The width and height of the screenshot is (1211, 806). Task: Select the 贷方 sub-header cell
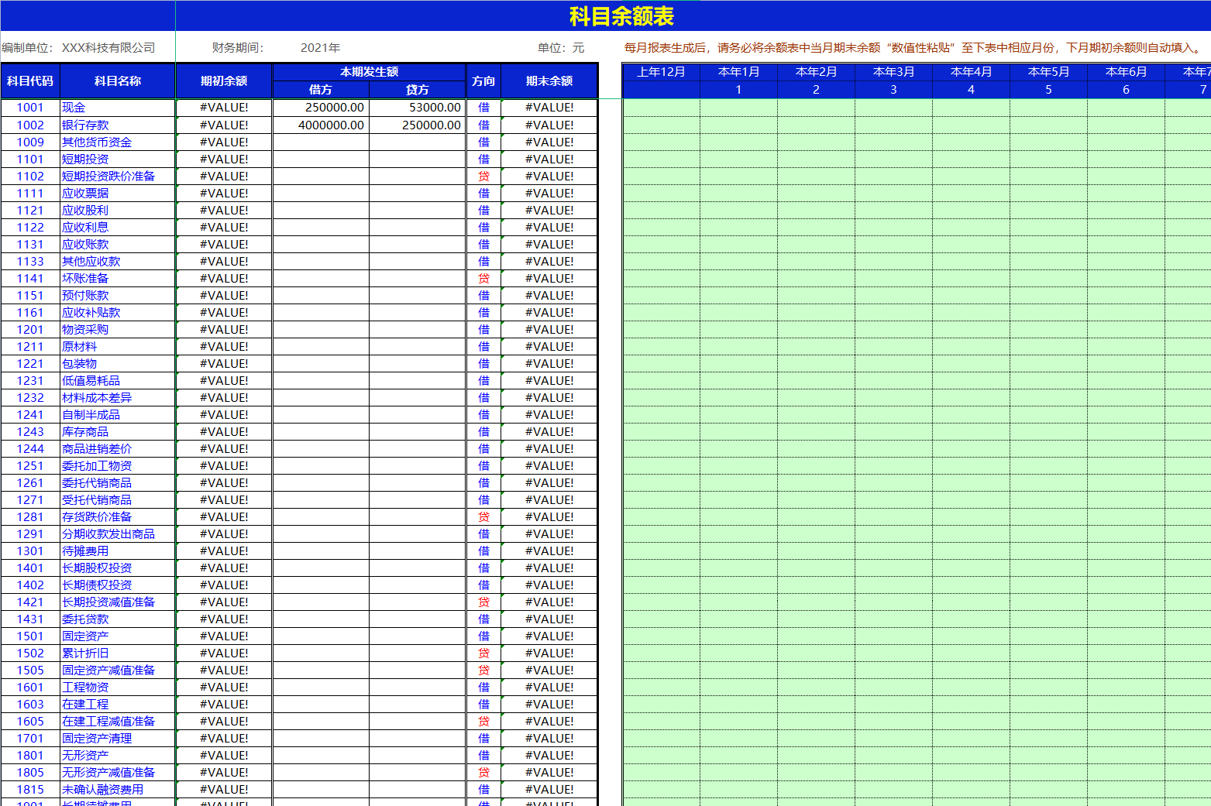pos(418,89)
